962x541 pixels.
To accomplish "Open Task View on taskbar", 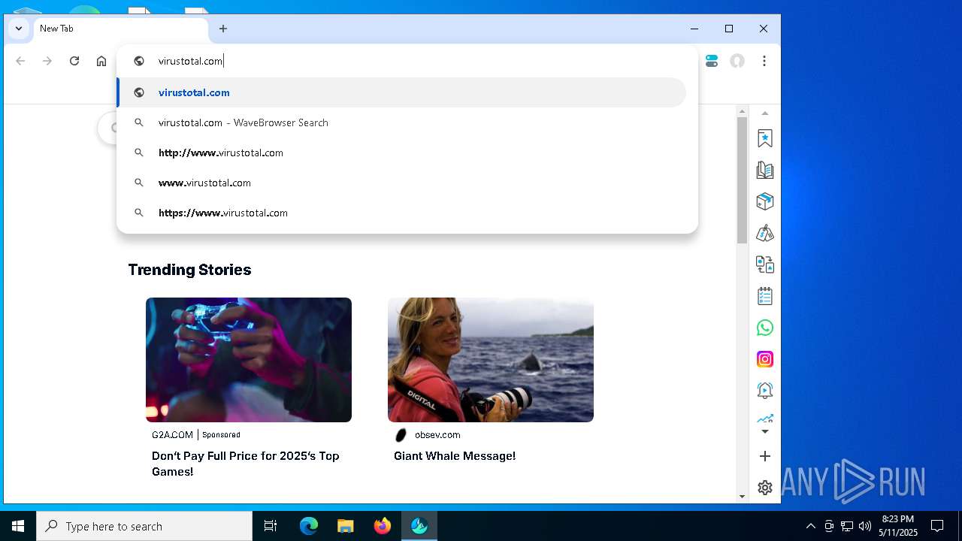I will [271, 526].
